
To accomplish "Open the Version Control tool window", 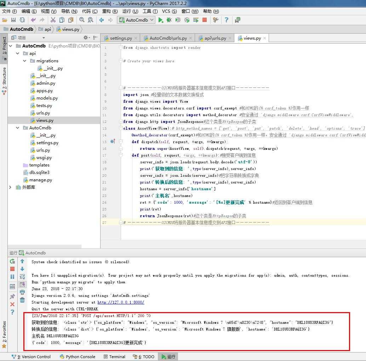I will click(x=31, y=356).
